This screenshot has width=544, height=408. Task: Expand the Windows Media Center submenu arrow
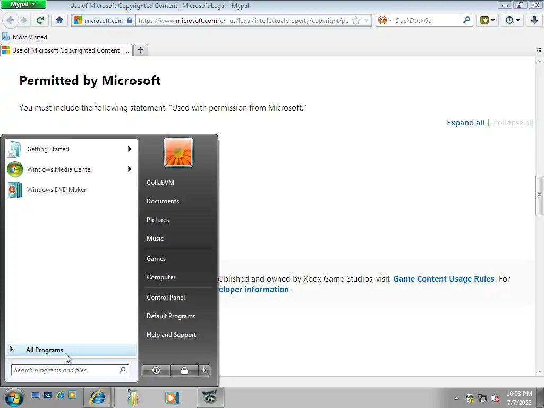point(130,169)
